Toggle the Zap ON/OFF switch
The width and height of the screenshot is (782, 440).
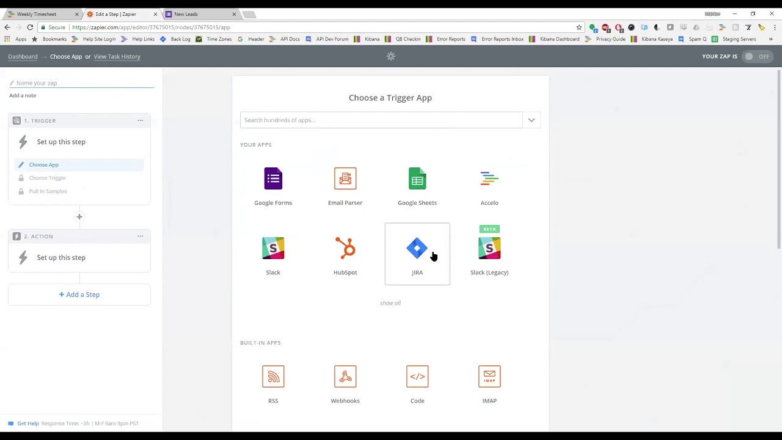pyautogui.click(x=756, y=56)
